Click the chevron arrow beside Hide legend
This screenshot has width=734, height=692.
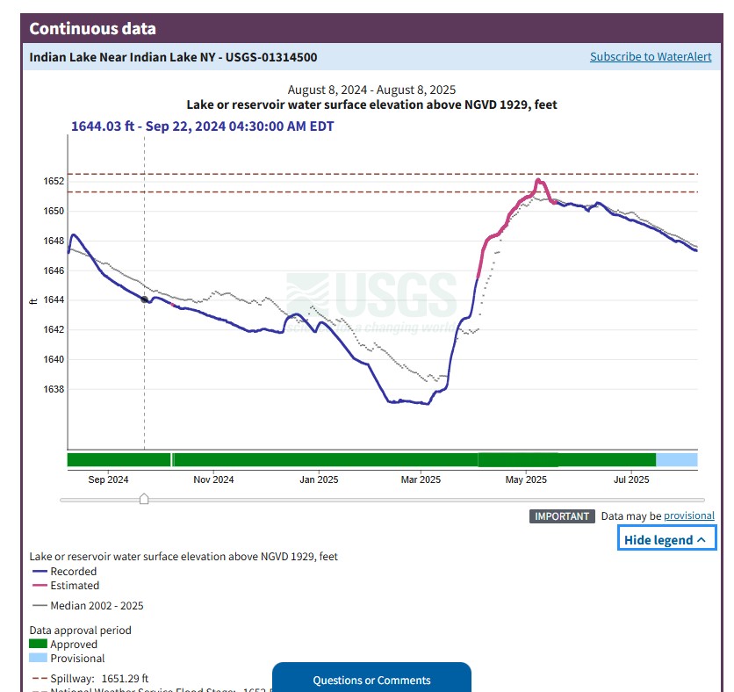701,540
